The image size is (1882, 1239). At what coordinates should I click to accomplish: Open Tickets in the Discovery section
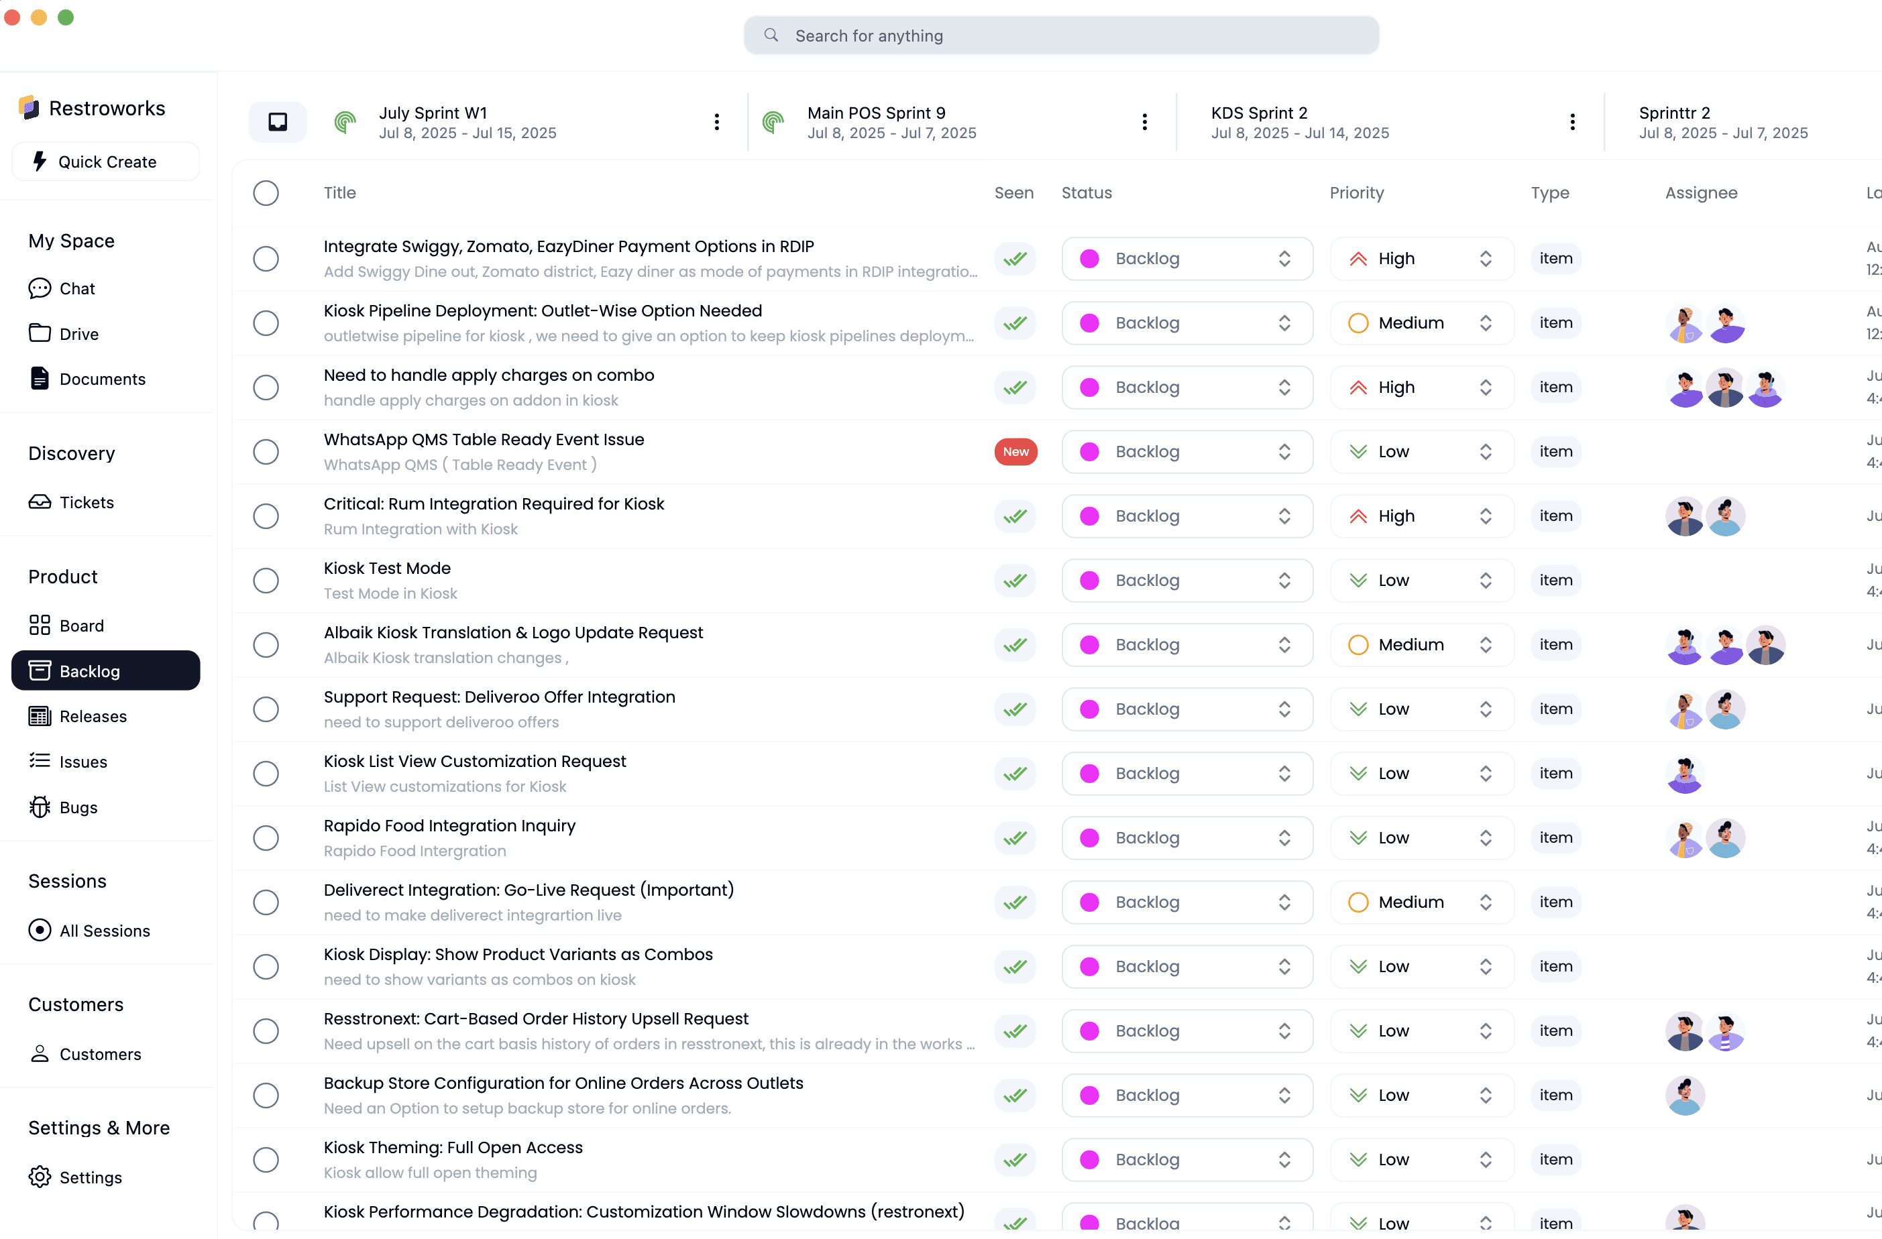(x=87, y=503)
